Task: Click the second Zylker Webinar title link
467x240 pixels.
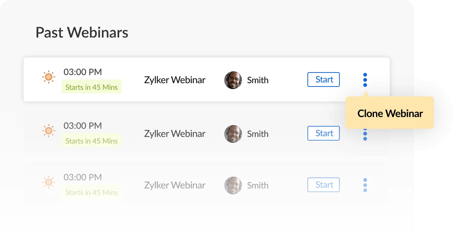Action: [x=175, y=134]
